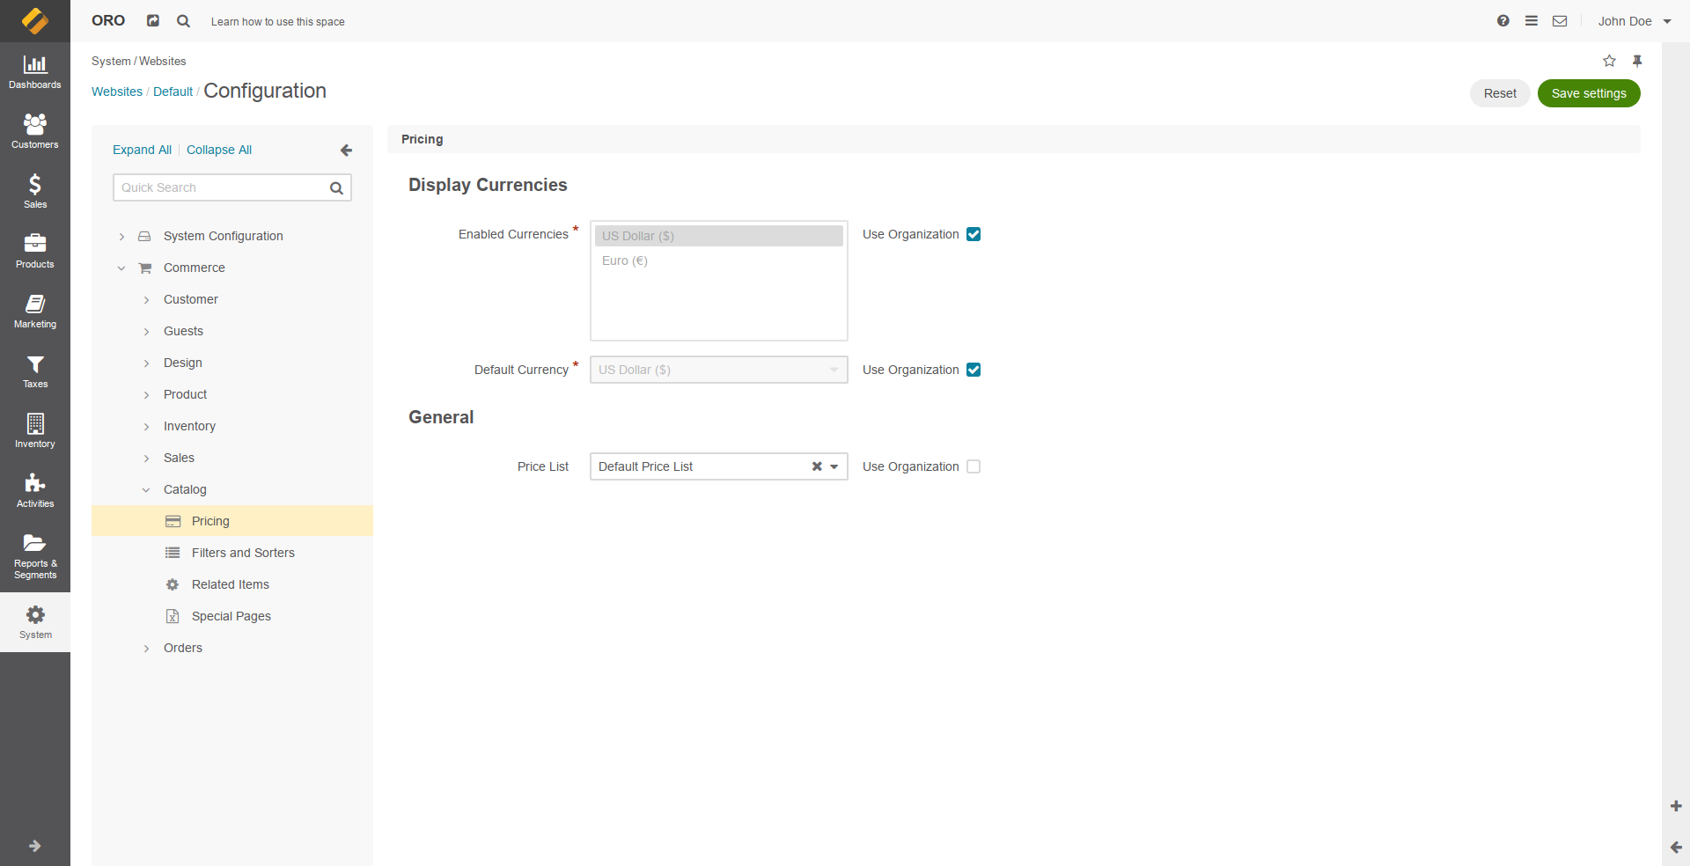Click the Websites breadcrumb link
The image size is (1690, 866).
(x=117, y=92)
